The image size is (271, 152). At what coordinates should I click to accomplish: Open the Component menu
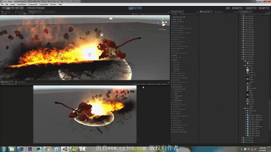click(x=33, y=5)
